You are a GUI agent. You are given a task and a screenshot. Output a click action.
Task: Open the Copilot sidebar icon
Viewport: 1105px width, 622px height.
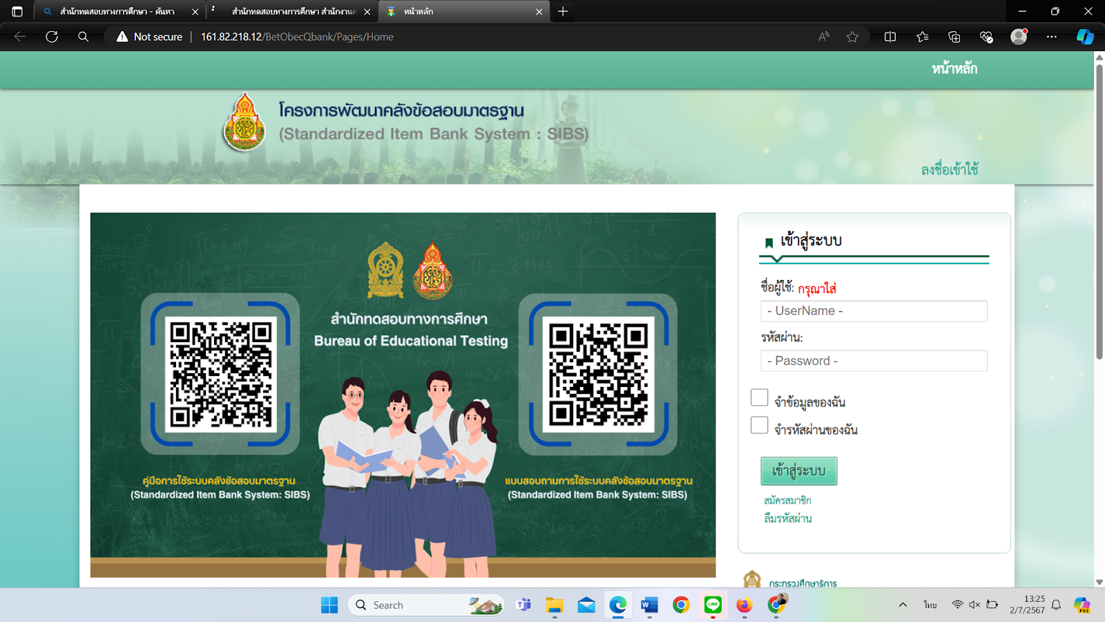click(1085, 37)
